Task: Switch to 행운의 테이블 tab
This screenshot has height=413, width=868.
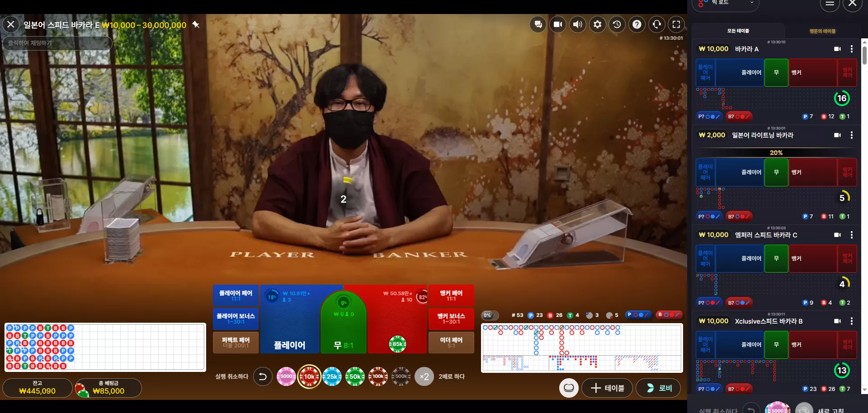Action: (822, 31)
